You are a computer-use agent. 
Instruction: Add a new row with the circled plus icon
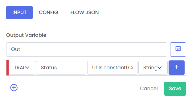(14, 88)
